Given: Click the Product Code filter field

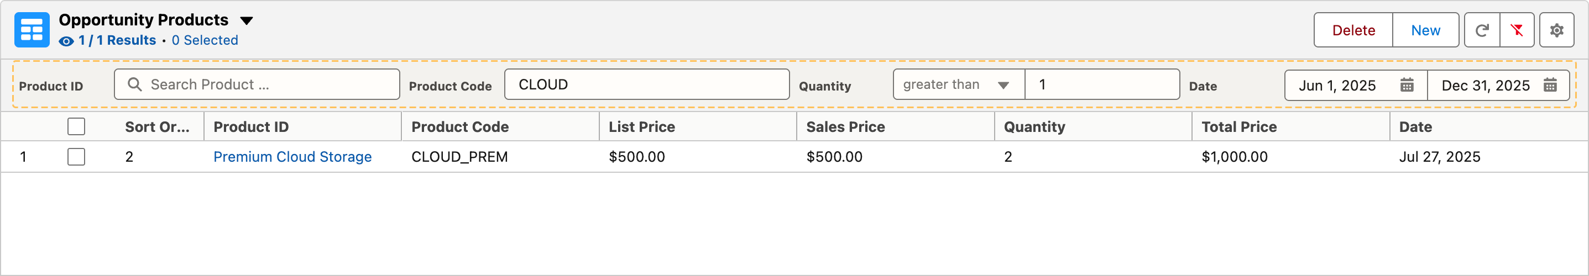Looking at the screenshot, I should (x=647, y=84).
